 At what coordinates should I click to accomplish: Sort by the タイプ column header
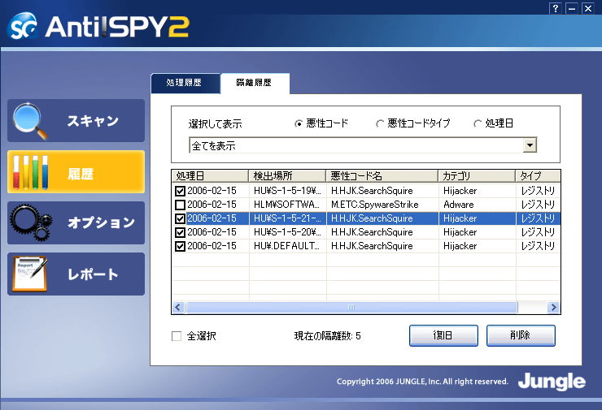(x=538, y=176)
